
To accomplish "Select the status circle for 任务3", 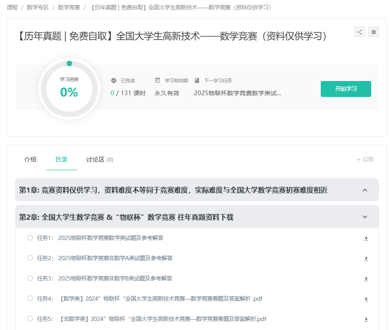I will [x=30, y=278].
